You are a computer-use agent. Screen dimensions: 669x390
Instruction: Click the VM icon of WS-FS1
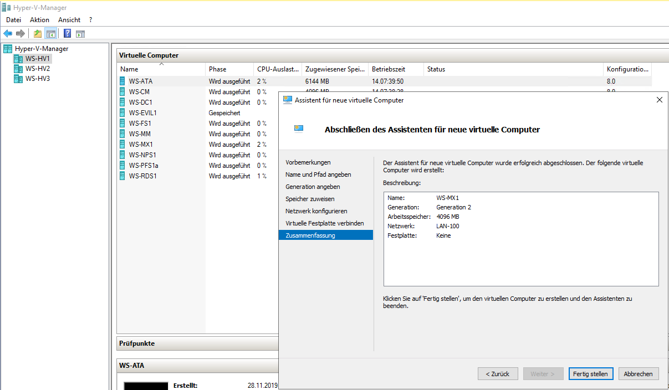(x=123, y=123)
